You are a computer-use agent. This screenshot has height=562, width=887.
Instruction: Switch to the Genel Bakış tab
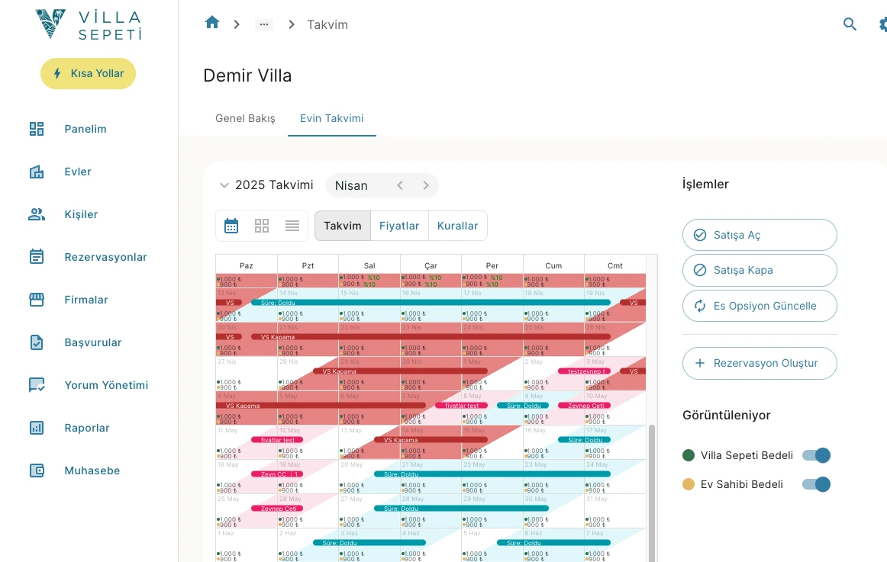coord(245,118)
